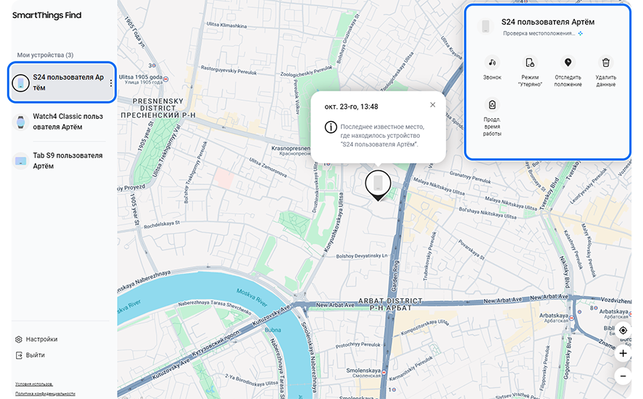Click the phone marker pin on the map
Viewport: 643px width, 399px height.
pyautogui.click(x=378, y=184)
